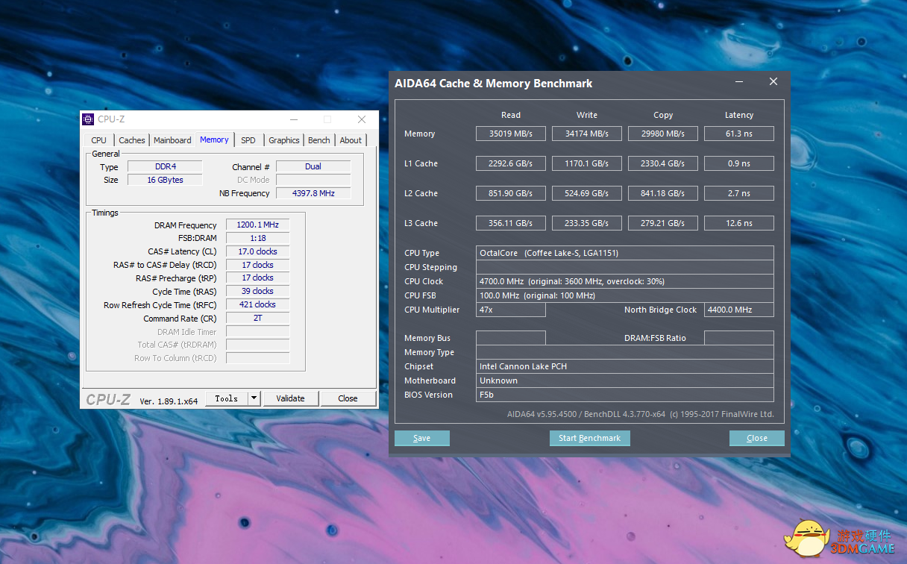Click the Tools button in CPU-Z
This screenshot has height=564, width=907.
click(226, 398)
